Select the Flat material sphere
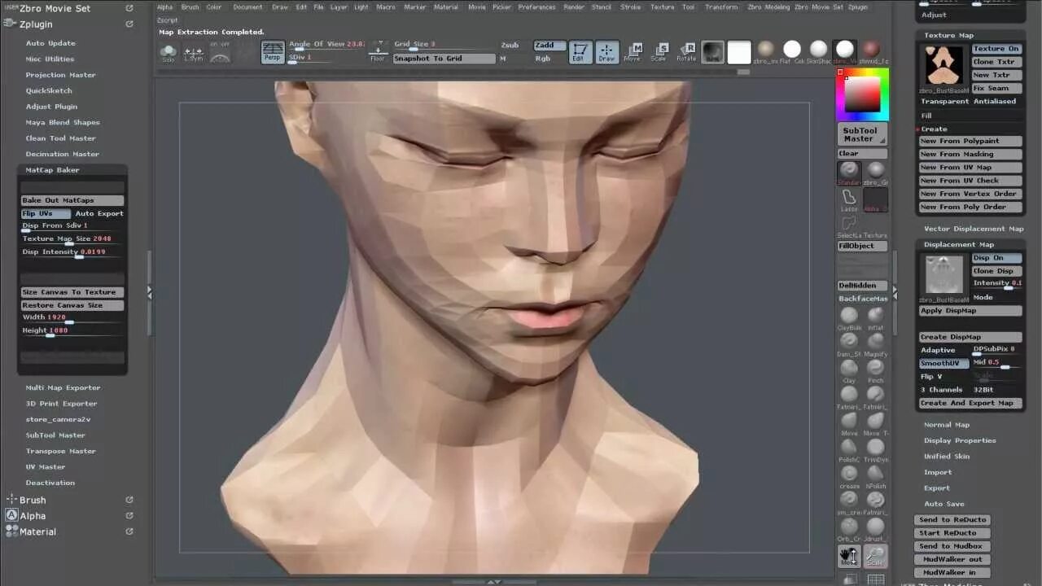 click(792, 51)
